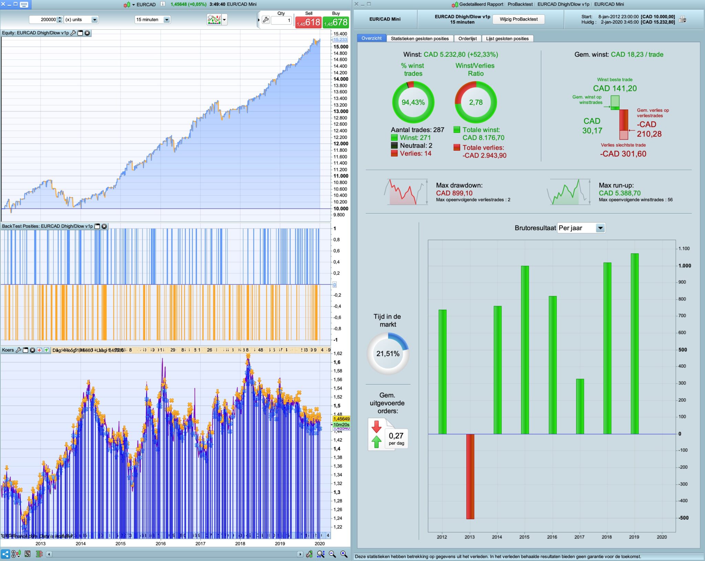
Task: Click the Wijzig ProBacktest button
Action: click(518, 19)
